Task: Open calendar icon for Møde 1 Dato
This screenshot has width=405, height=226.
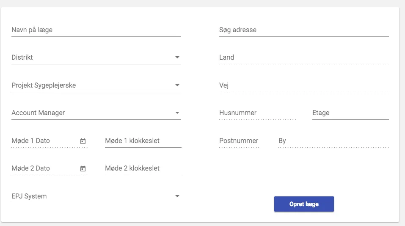Action: (83, 141)
